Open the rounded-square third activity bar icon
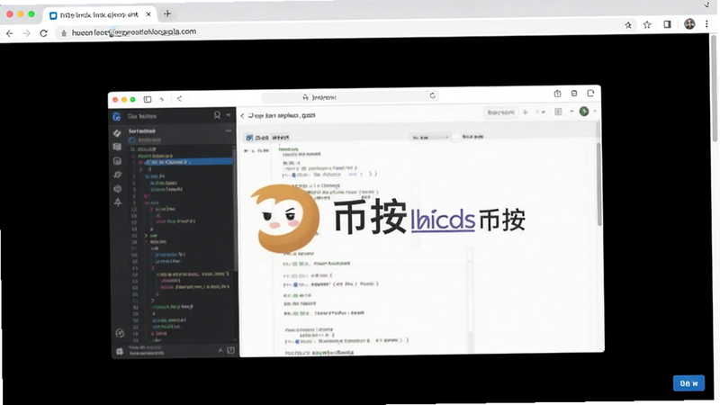 point(118,161)
